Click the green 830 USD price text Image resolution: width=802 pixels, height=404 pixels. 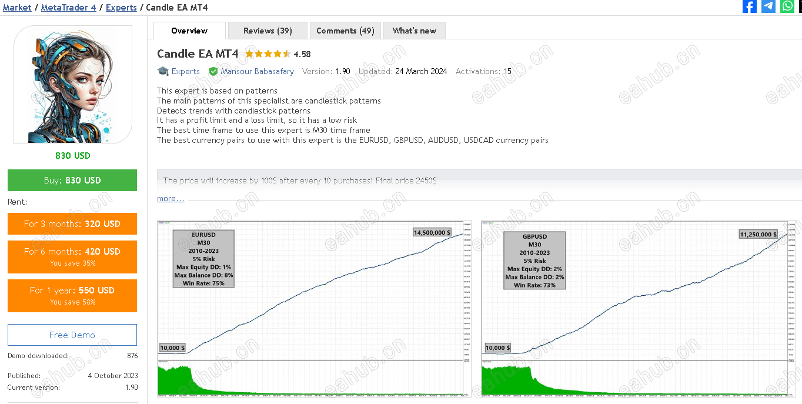(x=73, y=156)
